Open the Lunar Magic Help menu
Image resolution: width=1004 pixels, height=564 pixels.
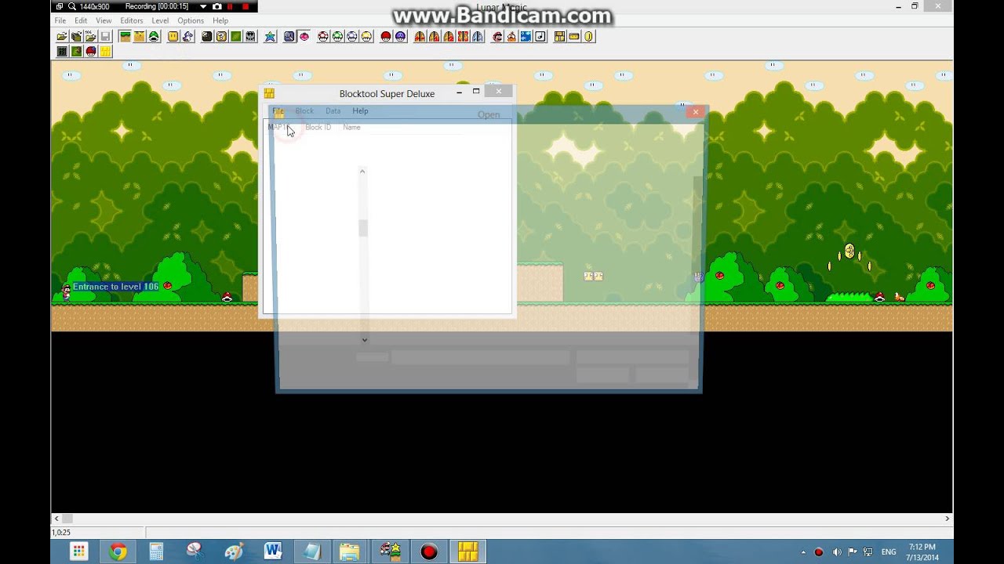220,20
